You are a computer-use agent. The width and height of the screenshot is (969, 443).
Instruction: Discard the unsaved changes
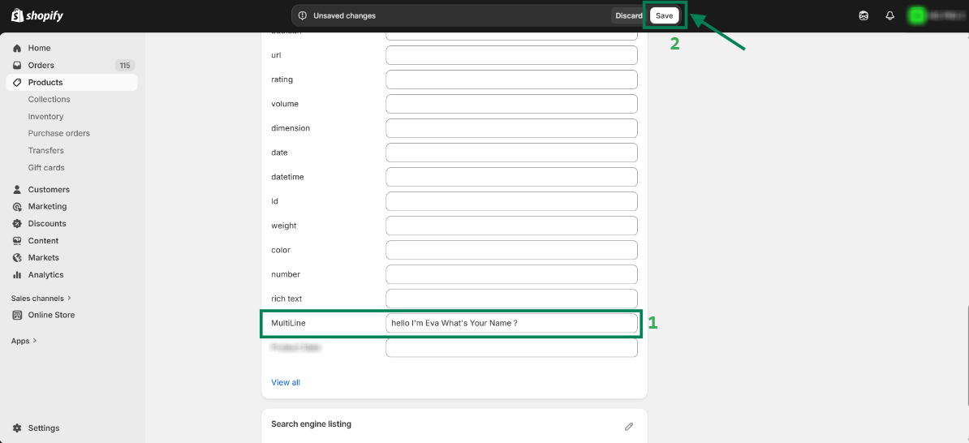tap(628, 15)
